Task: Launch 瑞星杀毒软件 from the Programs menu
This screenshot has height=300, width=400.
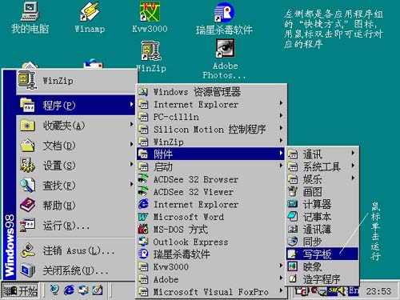Action: (x=211, y=254)
